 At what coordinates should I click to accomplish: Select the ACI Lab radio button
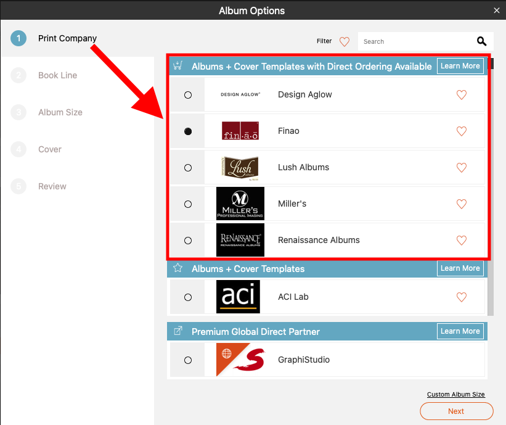(x=188, y=297)
